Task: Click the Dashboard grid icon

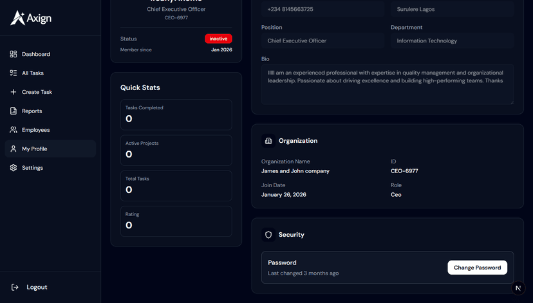Action: (x=14, y=54)
